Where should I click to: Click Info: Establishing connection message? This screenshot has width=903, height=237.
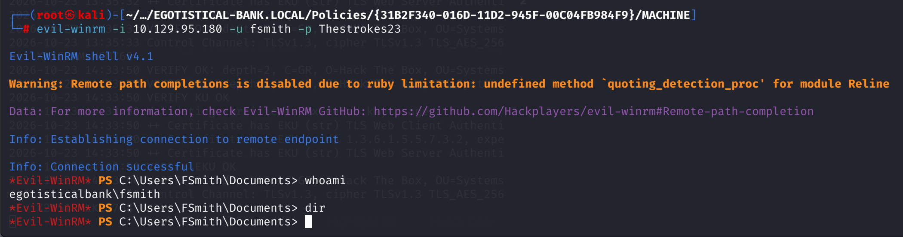coord(174,139)
